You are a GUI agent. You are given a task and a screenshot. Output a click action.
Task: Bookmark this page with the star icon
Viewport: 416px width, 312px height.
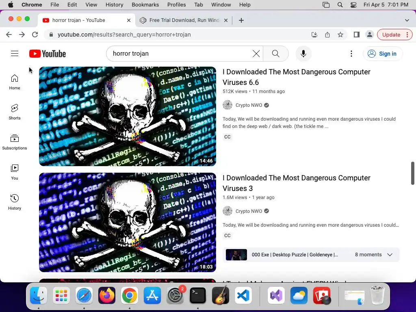[340, 35]
